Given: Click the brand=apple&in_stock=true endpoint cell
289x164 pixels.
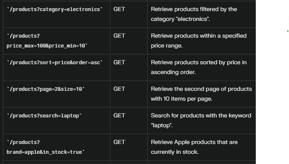Looking at the screenshot, I should (x=46, y=152).
